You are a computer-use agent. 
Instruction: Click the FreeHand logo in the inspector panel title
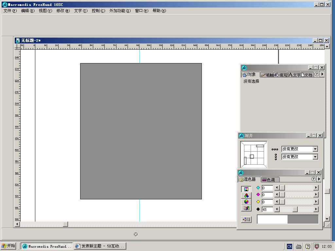pos(244,68)
